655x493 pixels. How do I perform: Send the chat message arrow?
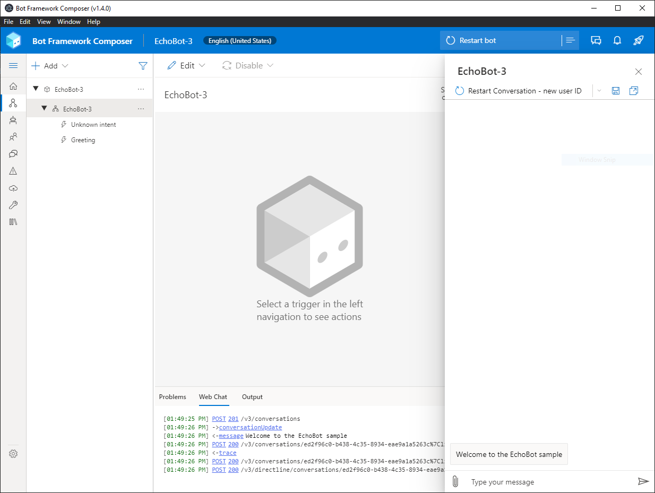(643, 481)
